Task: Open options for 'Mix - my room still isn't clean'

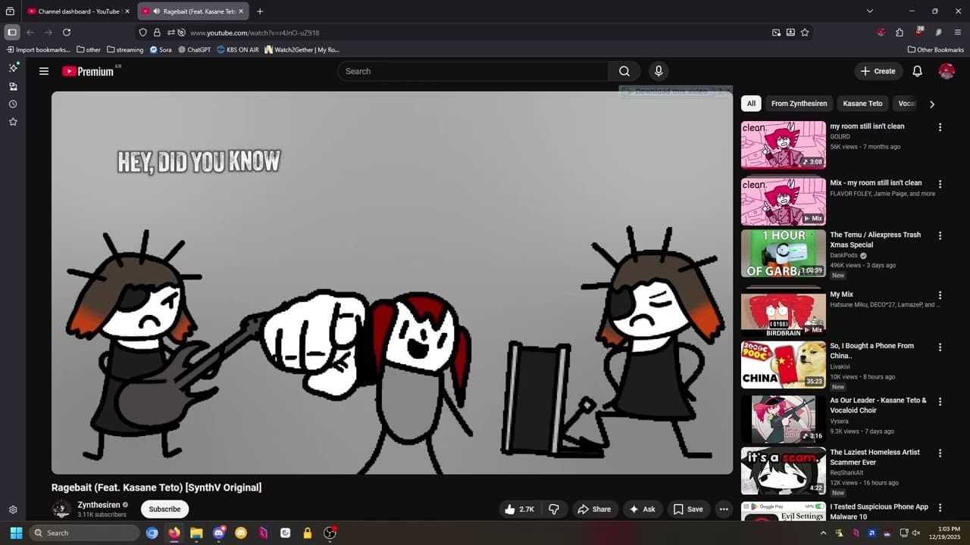Action: [x=940, y=184]
